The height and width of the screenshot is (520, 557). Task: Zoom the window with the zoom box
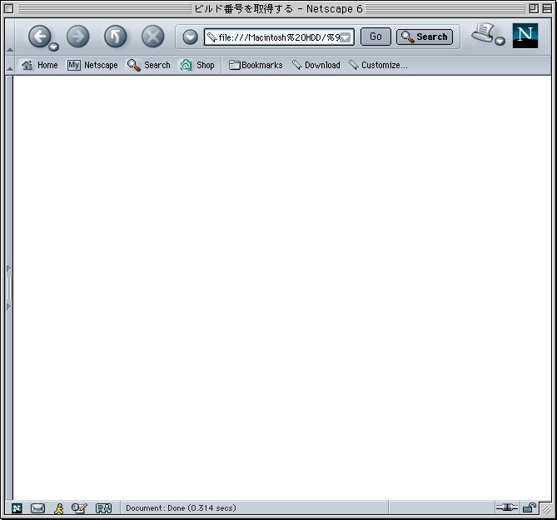534,8
